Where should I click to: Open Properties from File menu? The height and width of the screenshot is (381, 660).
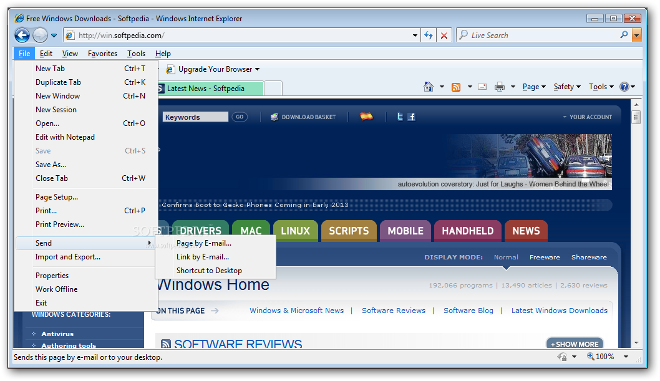coord(86,276)
